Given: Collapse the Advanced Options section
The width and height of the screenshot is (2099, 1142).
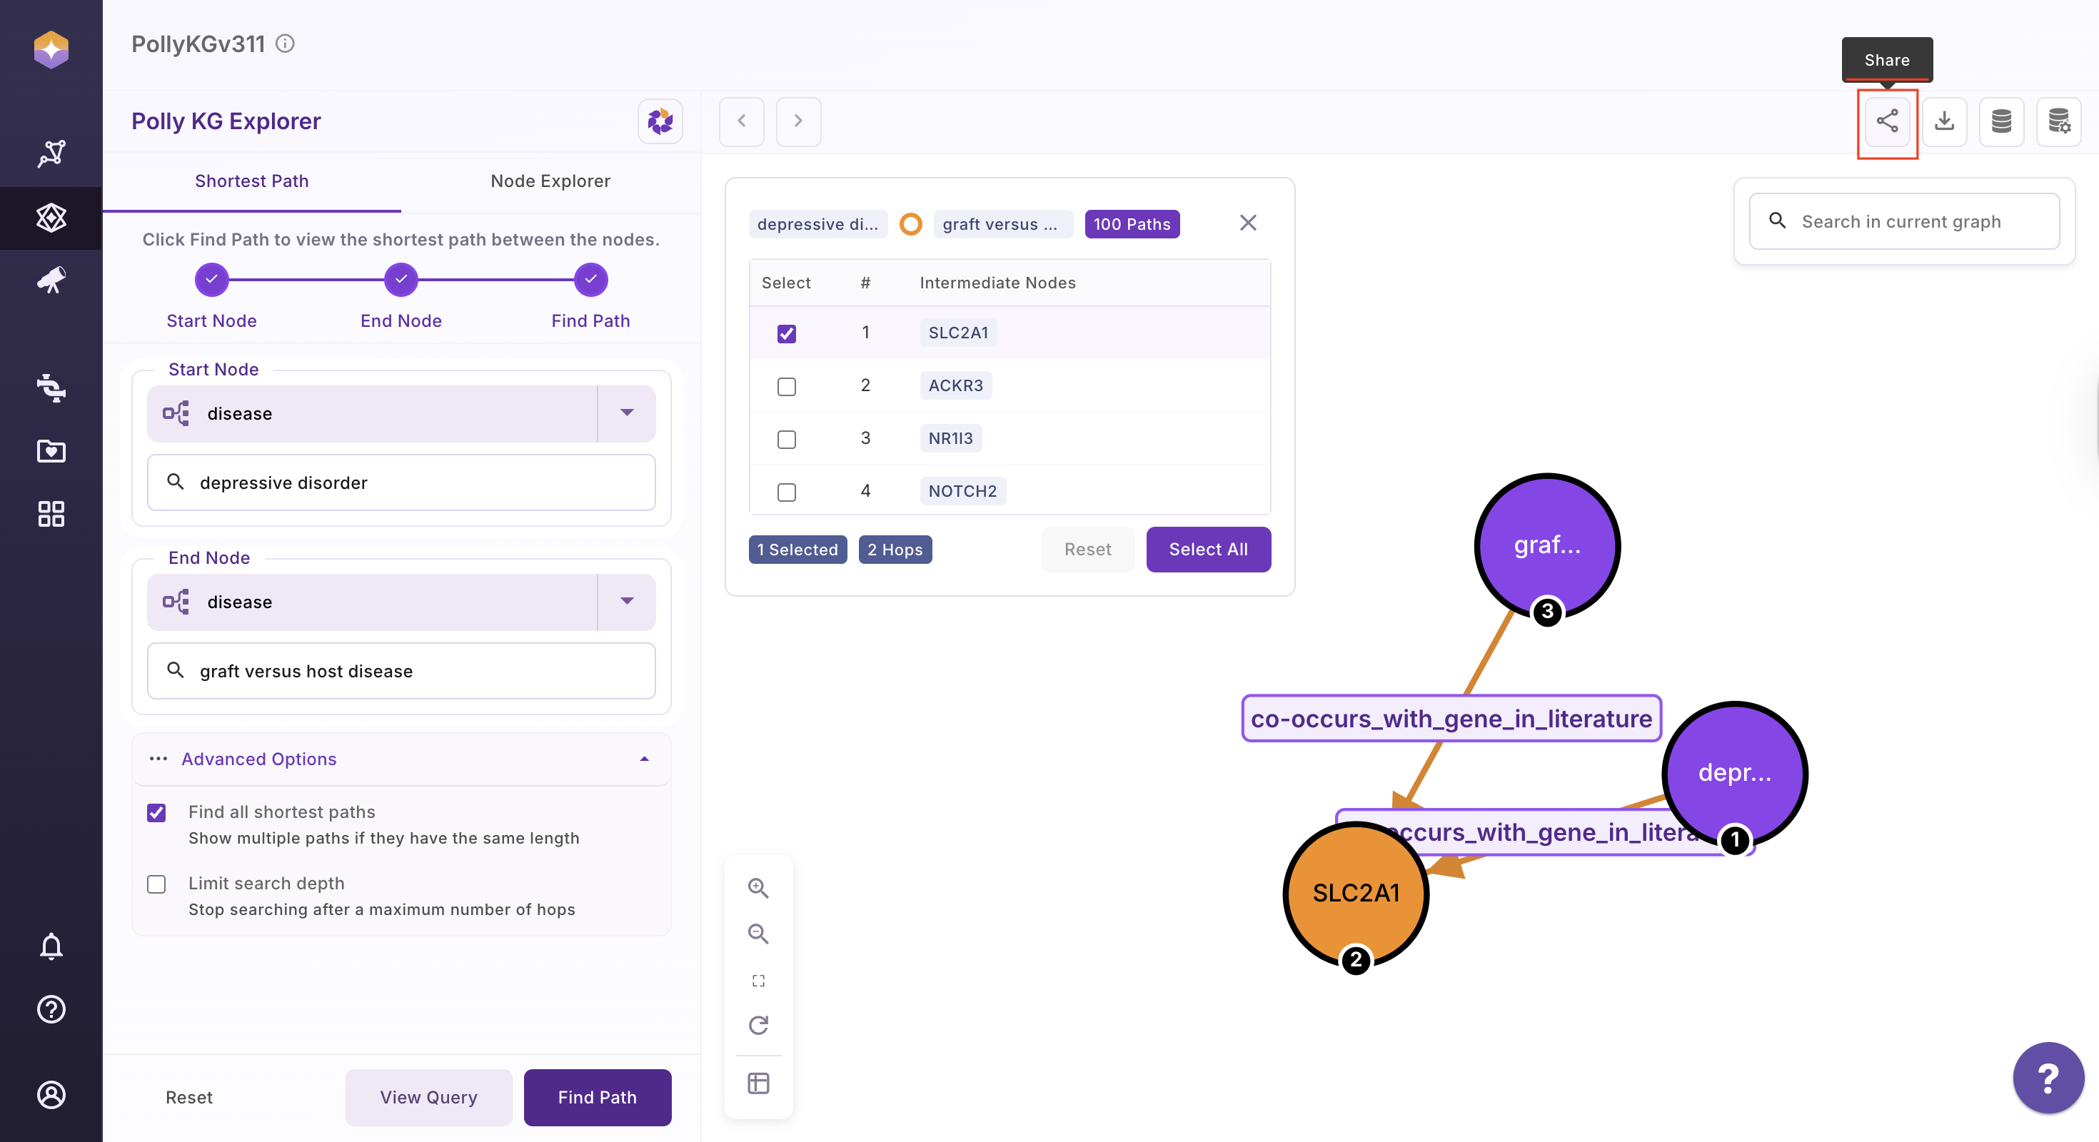Looking at the screenshot, I should [644, 758].
